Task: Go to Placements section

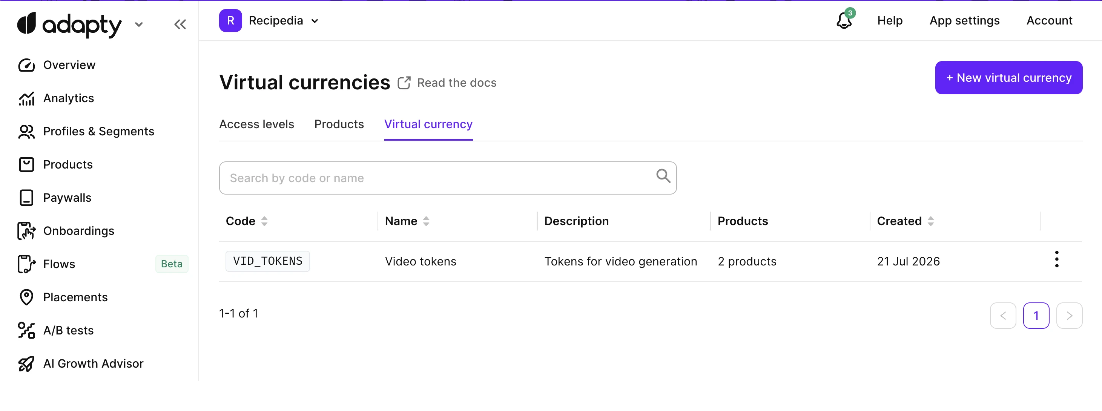Action: [x=75, y=297]
